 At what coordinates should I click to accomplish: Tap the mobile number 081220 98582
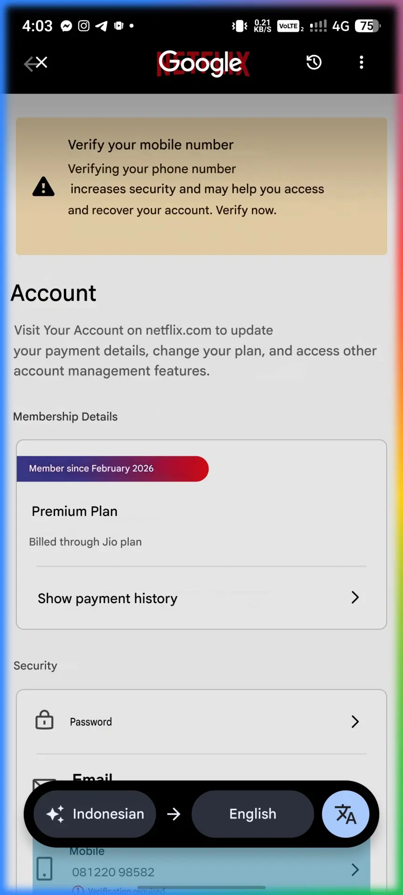tap(113, 872)
